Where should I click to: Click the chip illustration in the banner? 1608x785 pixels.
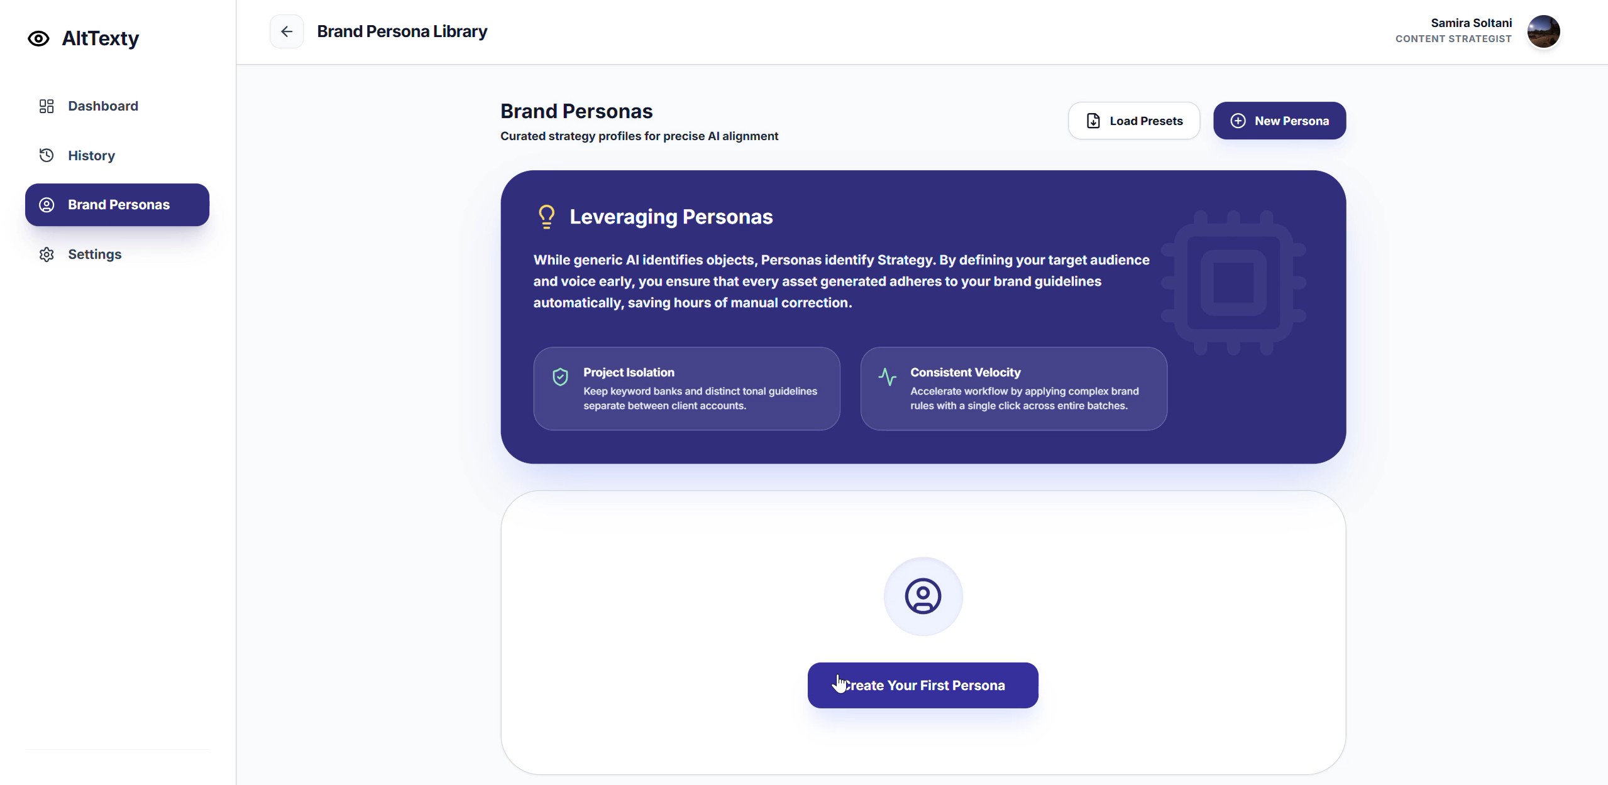coord(1233,283)
